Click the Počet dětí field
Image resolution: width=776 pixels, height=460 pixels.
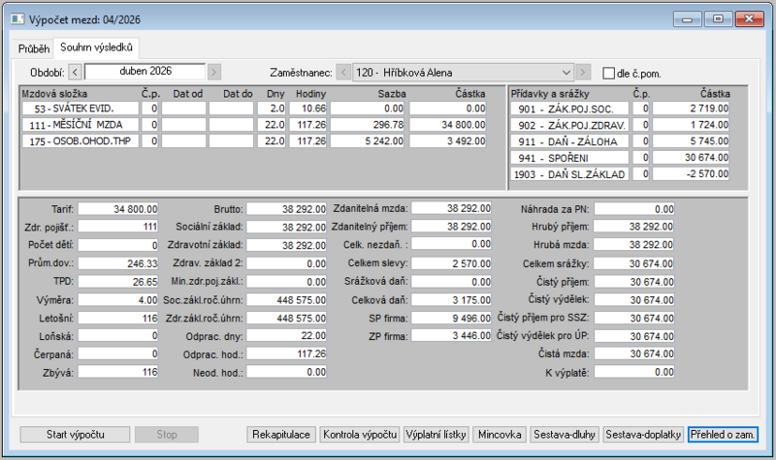pos(118,245)
